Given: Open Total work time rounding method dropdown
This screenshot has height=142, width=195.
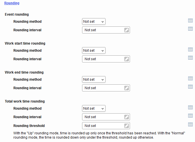Looking at the screenshot, I should pyautogui.click(x=94, y=108).
